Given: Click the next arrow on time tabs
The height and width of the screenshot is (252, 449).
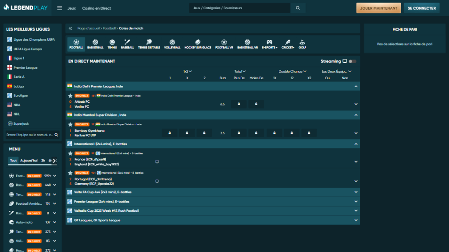Looking at the screenshot, I should click(54, 161).
